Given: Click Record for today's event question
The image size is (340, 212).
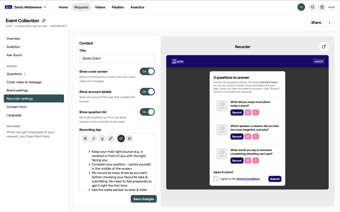Looking at the screenshot, I should (x=237, y=113).
